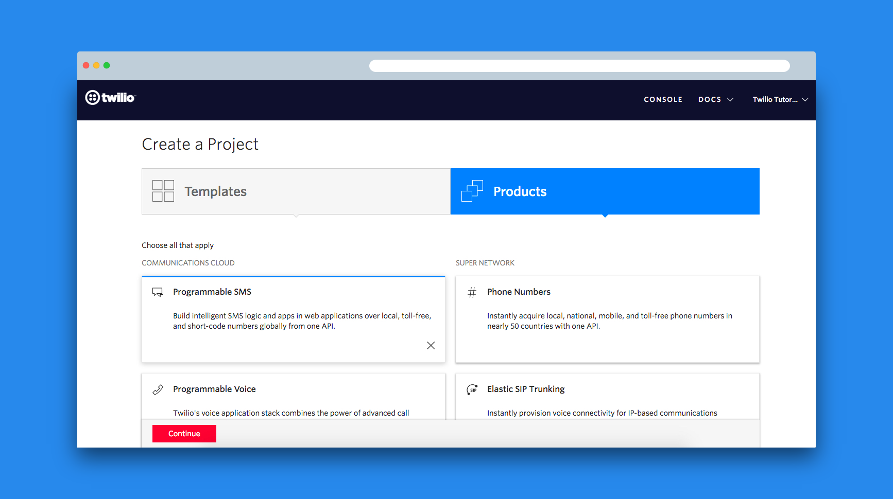893x499 pixels.
Task: Maximize the browser with green button
Action: [x=107, y=65]
